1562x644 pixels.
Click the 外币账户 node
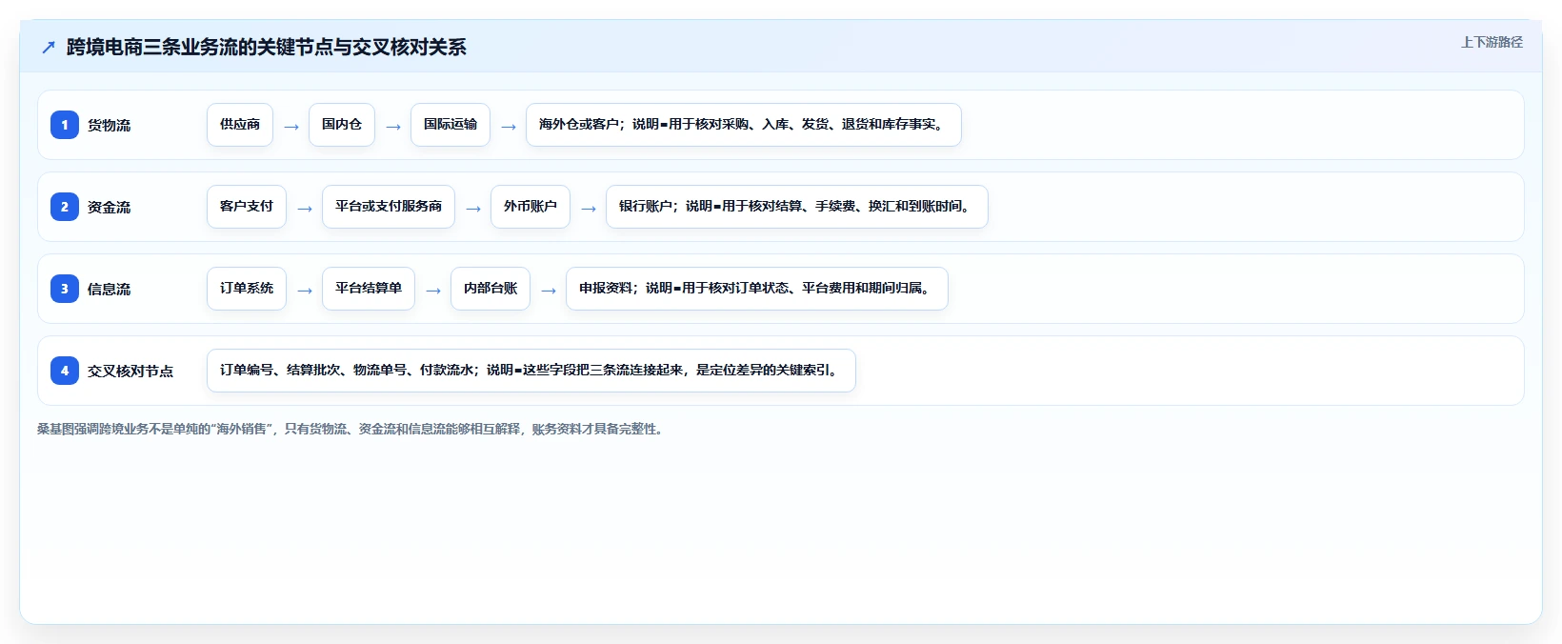click(531, 207)
